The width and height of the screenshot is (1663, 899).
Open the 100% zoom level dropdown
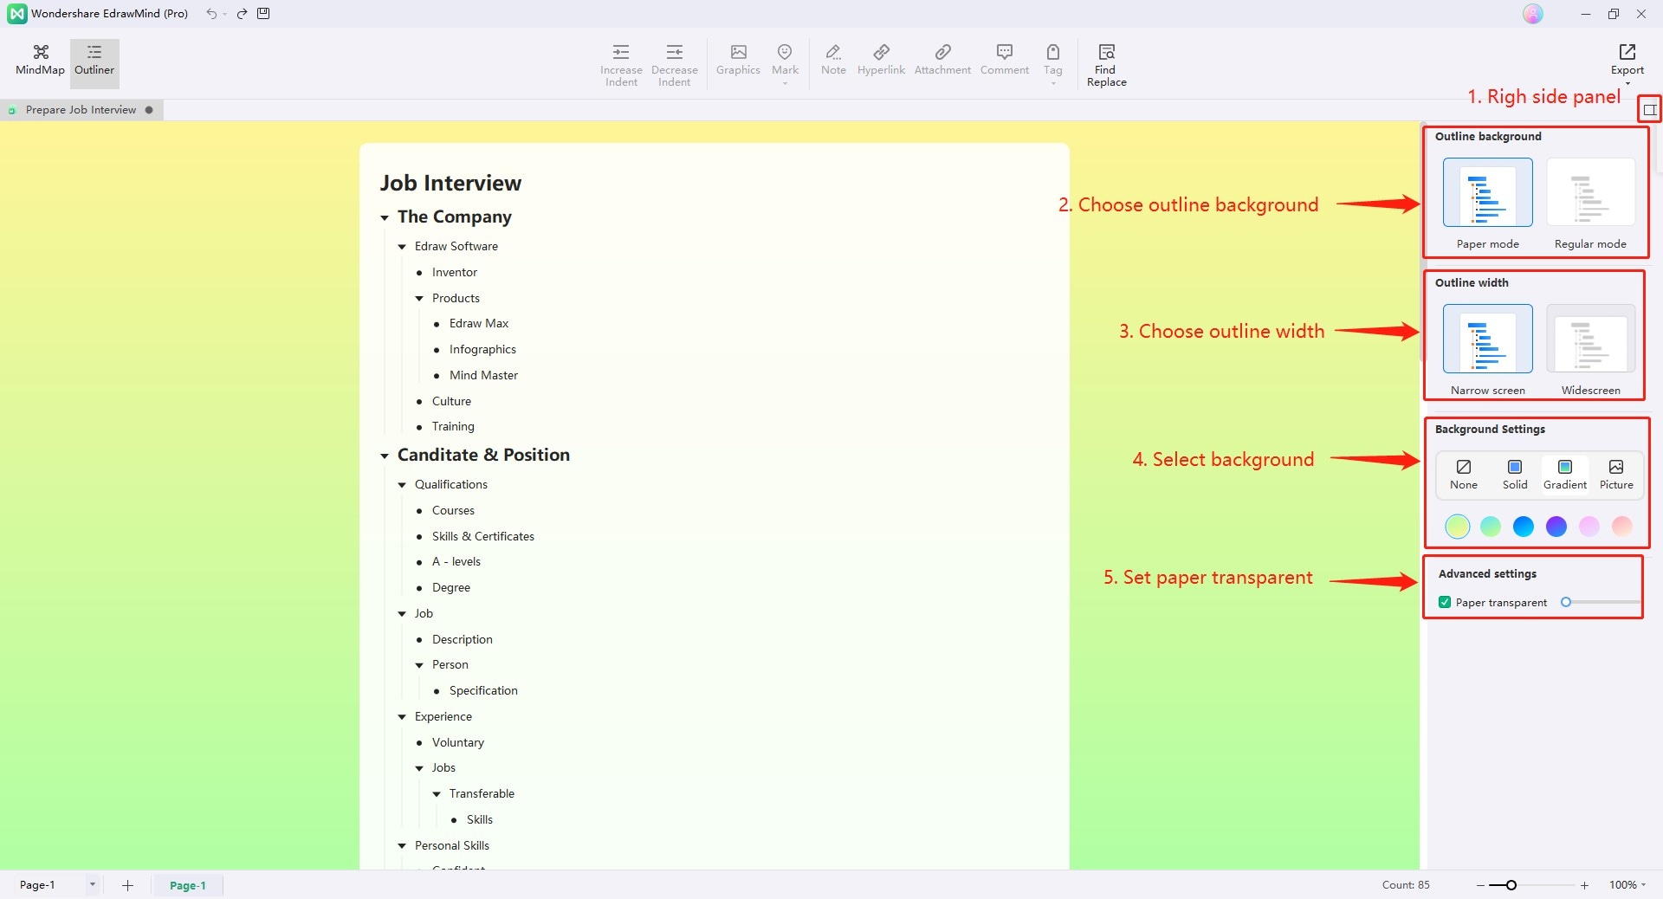coord(1627,885)
